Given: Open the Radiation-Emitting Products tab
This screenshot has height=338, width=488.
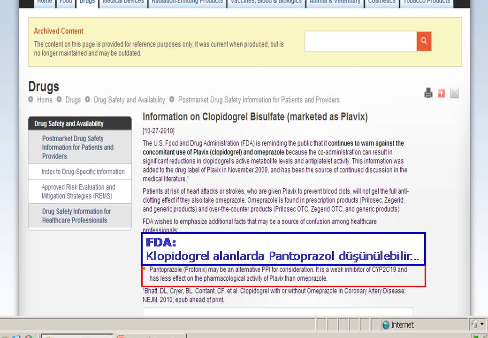Looking at the screenshot, I should tap(187, 2).
